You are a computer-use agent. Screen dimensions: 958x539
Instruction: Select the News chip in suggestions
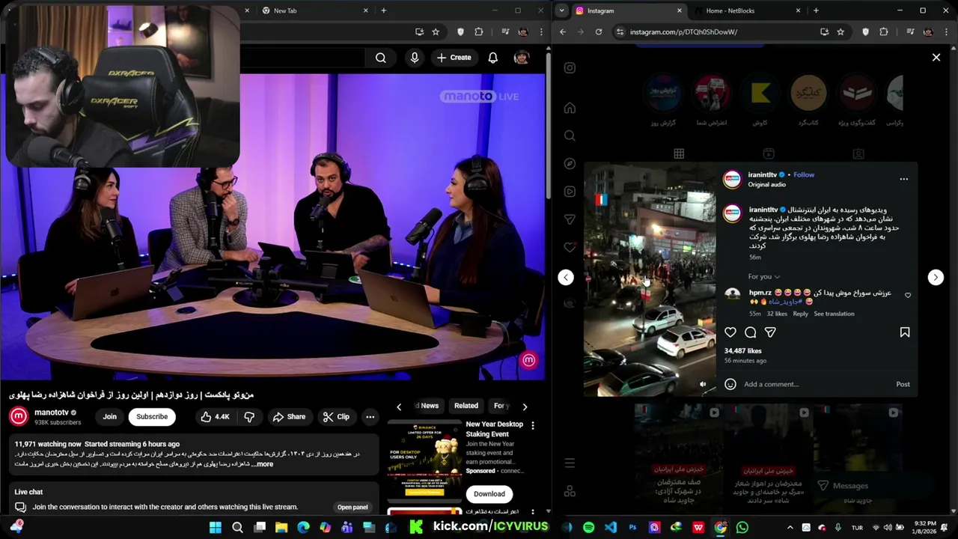pyautogui.click(x=429, y=406)
